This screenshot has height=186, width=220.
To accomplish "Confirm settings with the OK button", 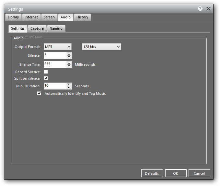I will point(176,173).
